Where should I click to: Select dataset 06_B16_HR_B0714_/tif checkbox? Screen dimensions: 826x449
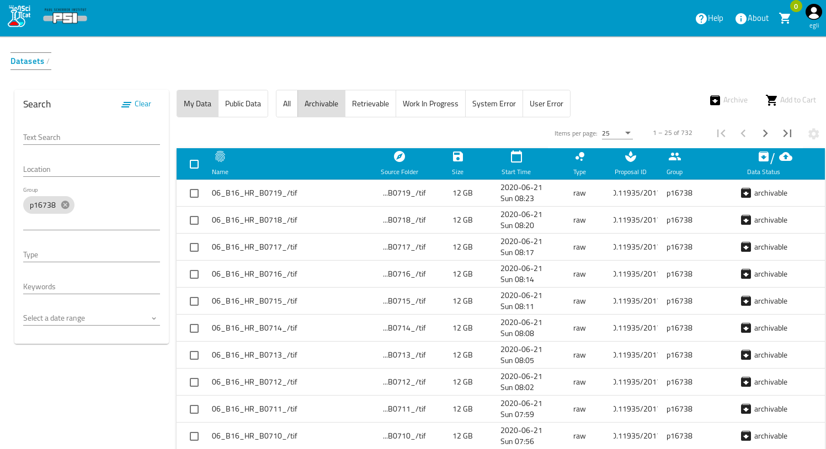click(194, 328)
